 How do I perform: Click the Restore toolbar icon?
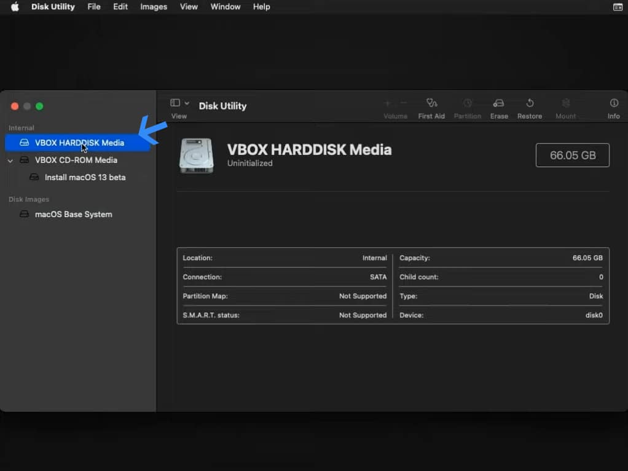529,105
